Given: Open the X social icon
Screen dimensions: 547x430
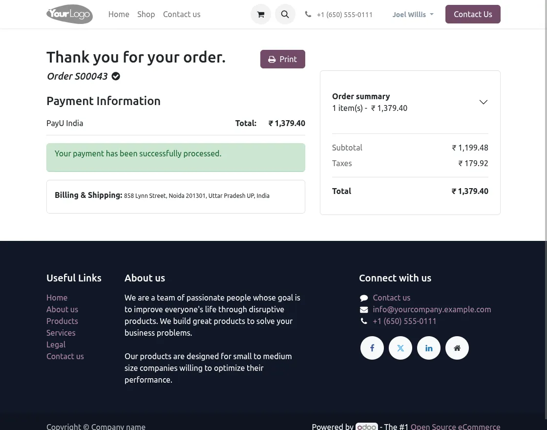Looking at the screenshot, I should click(x=400, y=348).
